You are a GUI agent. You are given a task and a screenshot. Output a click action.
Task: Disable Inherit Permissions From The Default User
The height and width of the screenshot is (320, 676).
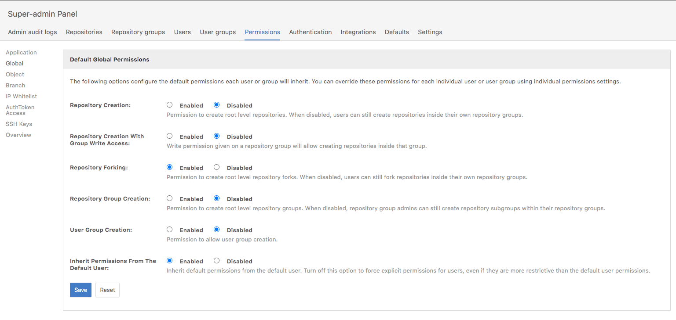pos(216,261)
